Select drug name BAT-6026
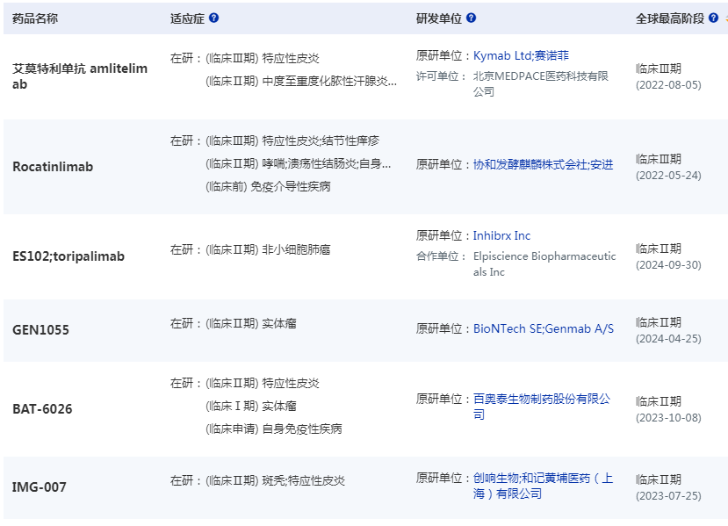728x526 pixels. pyautogui.click(x=42, y=409)
